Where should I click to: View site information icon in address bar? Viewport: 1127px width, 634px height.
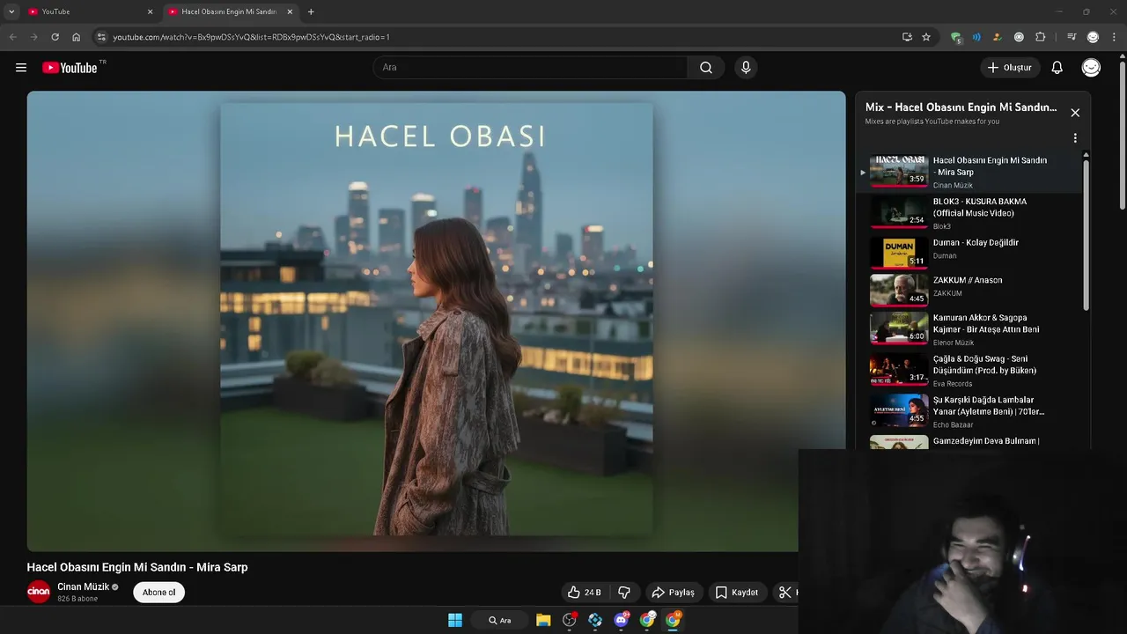pyautogui.click(x=101, y=37)
